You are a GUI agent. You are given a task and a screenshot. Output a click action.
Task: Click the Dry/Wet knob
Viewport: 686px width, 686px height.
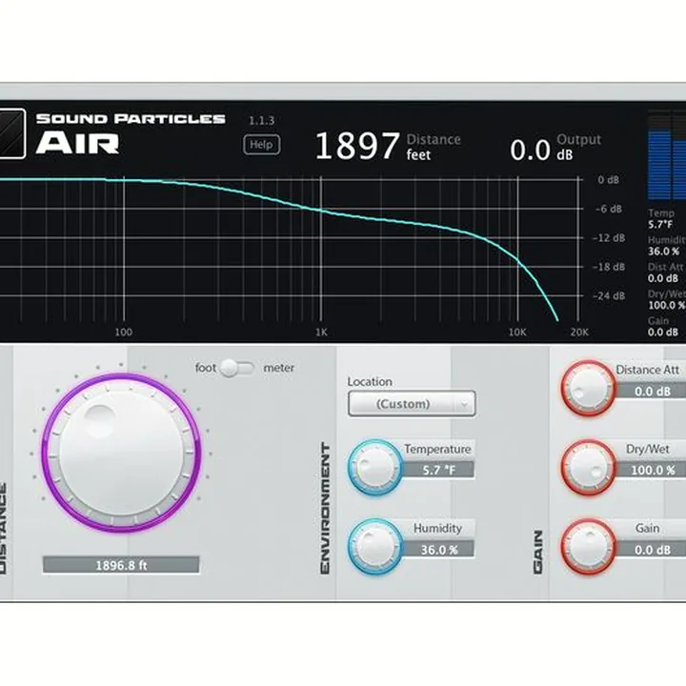coord(589,467)
